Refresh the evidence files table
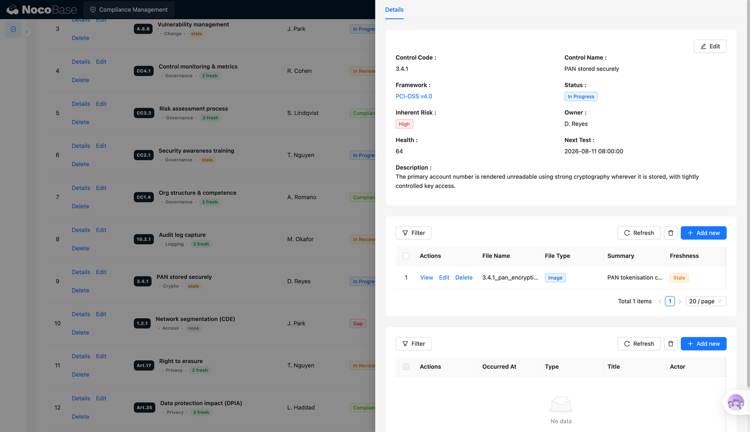The width and height of the screenshot is (750, 432). click(x=639, y=233)
